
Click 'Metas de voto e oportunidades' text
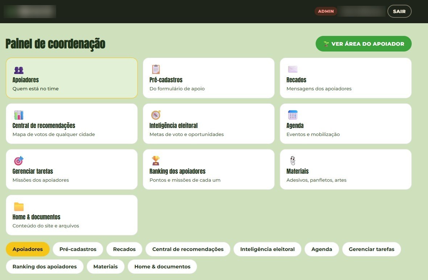tap(186, 135)
